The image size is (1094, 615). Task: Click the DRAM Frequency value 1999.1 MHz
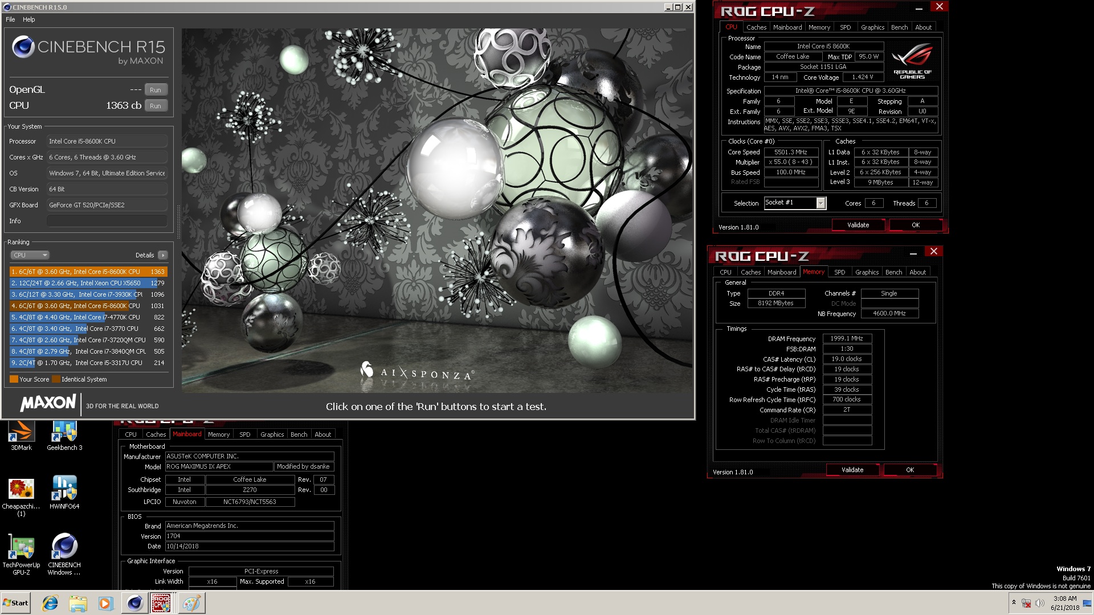click(847, 339)
